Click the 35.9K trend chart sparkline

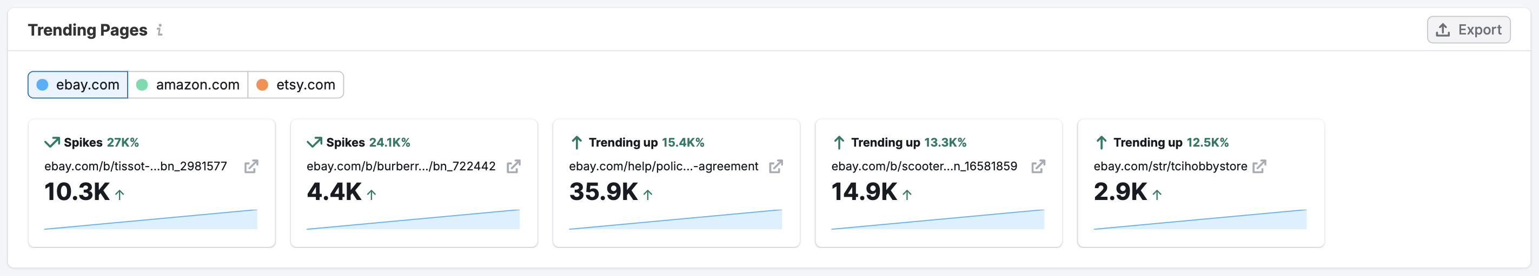coord(675,220)
